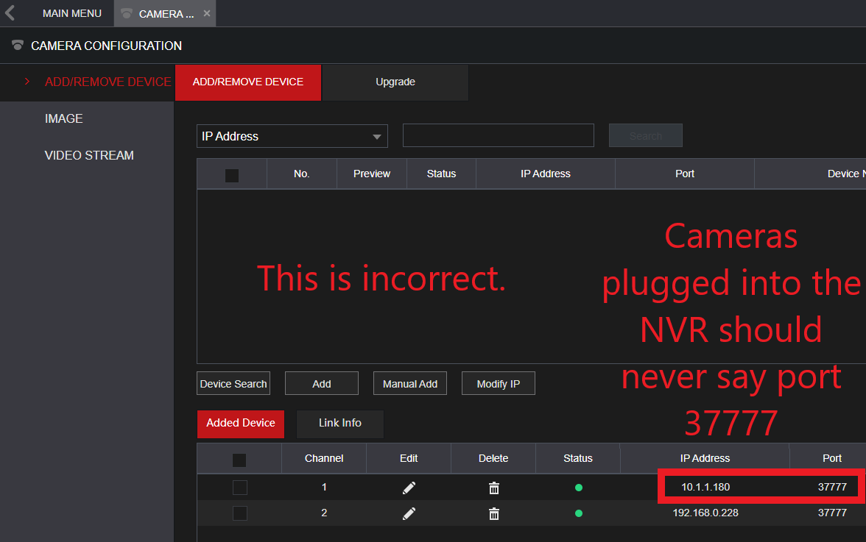Viewport: 866px width, 542px height.
Task: Delete channel 1 with the trash icon
Action: (493, 488)
